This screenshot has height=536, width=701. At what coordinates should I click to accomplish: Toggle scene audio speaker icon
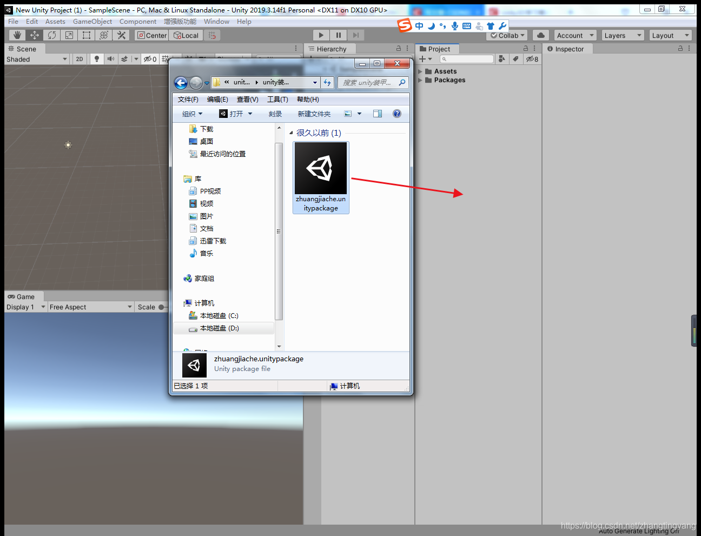point(111,59)
